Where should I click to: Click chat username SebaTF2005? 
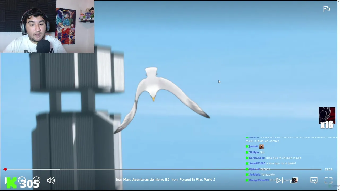[x=257, y=163]
